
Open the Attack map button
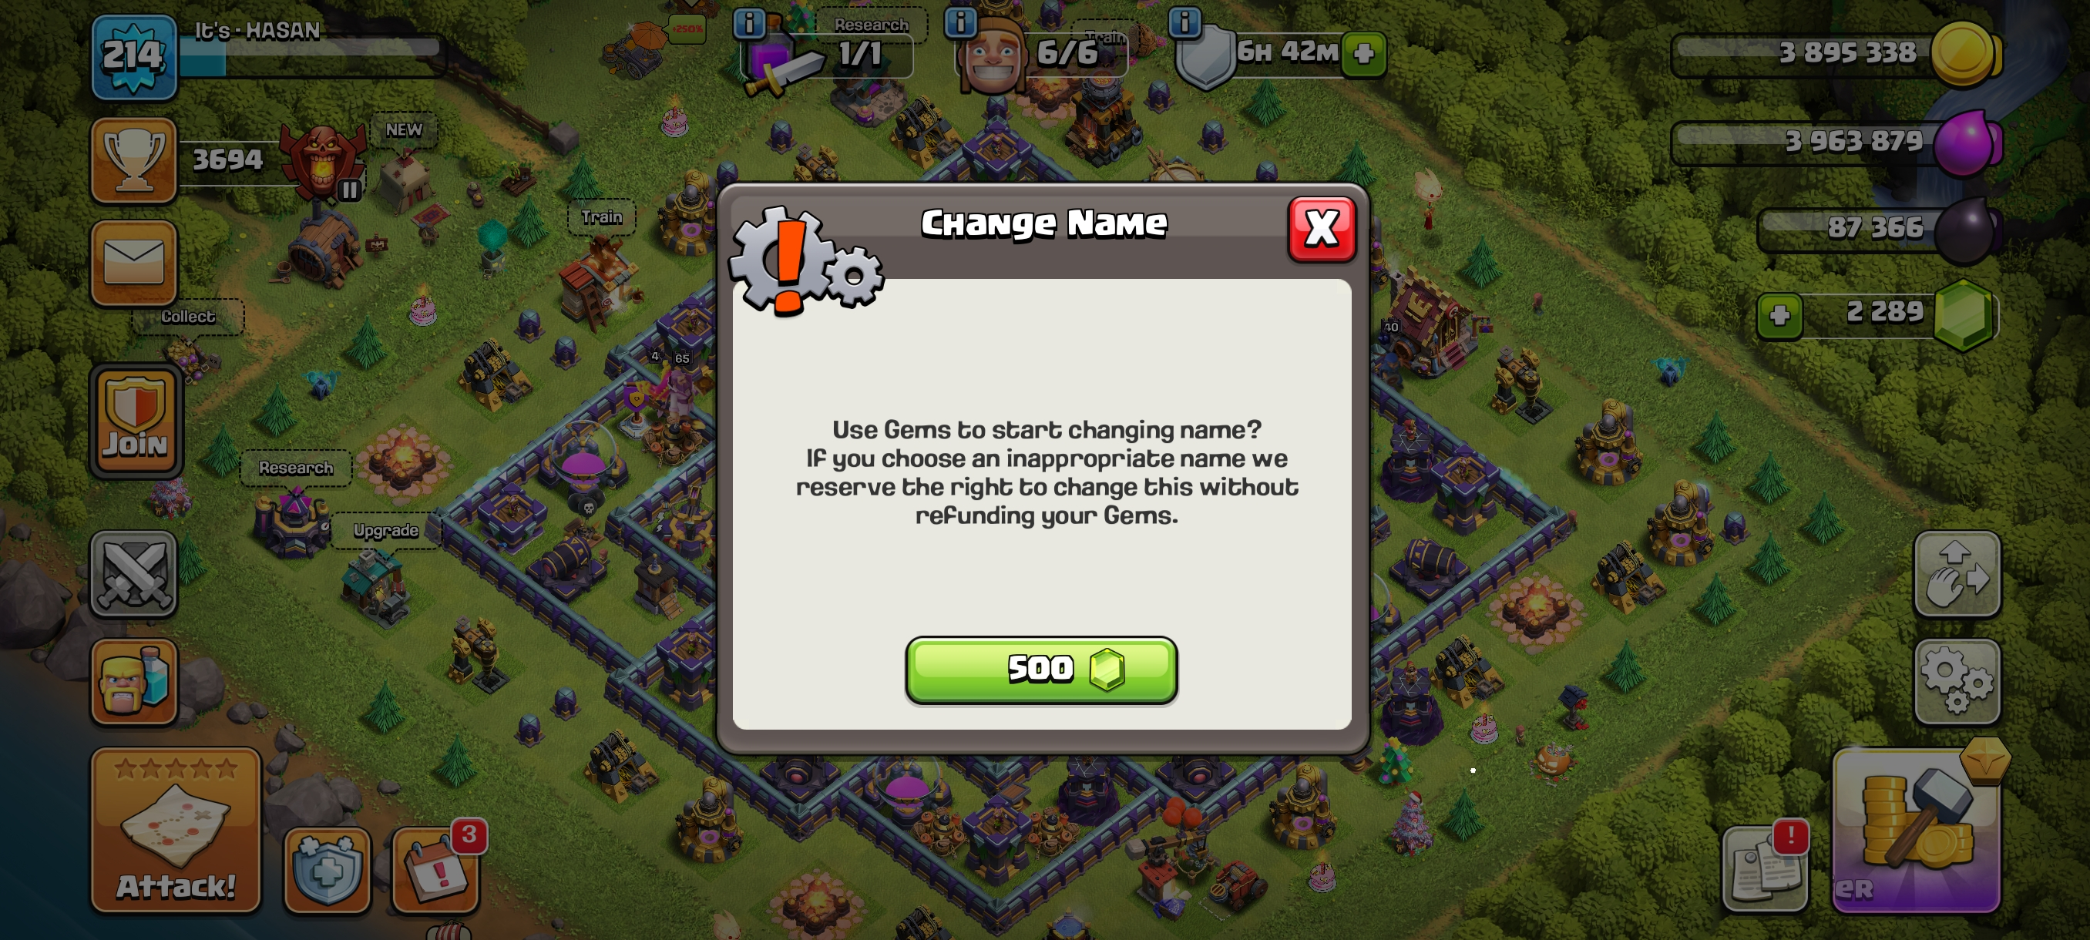(176, 830)
